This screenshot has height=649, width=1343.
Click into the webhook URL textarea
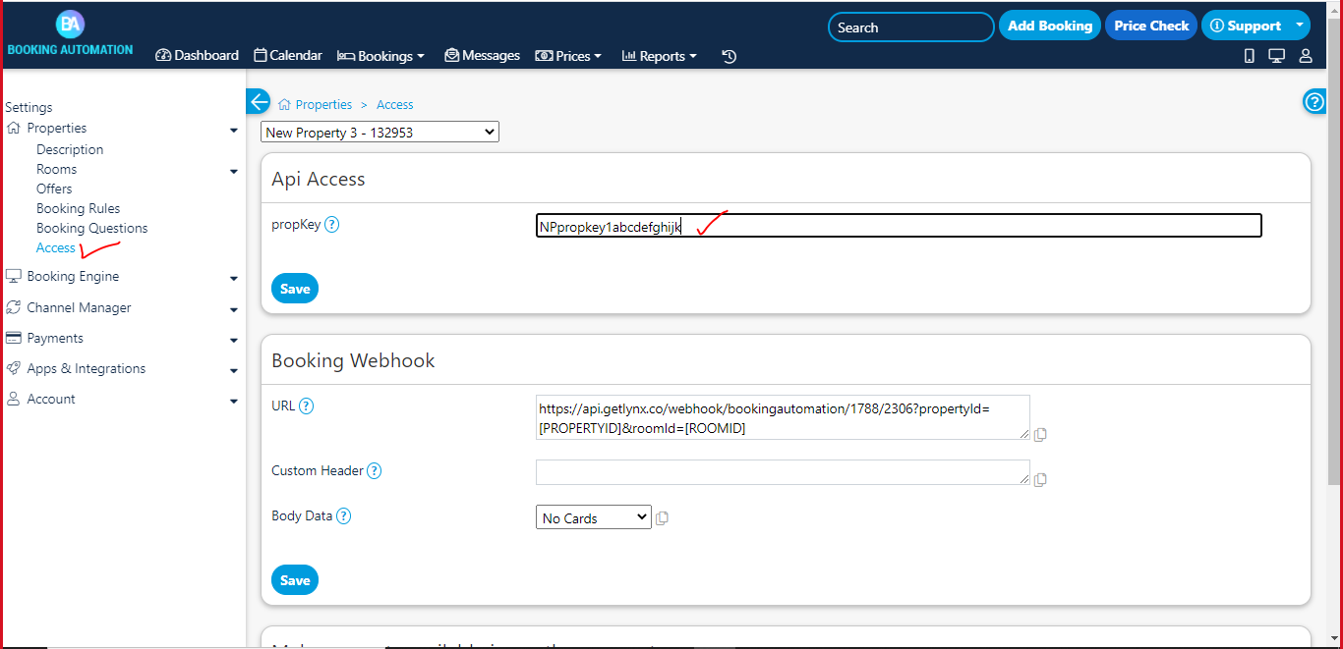[x=783, y=417]
